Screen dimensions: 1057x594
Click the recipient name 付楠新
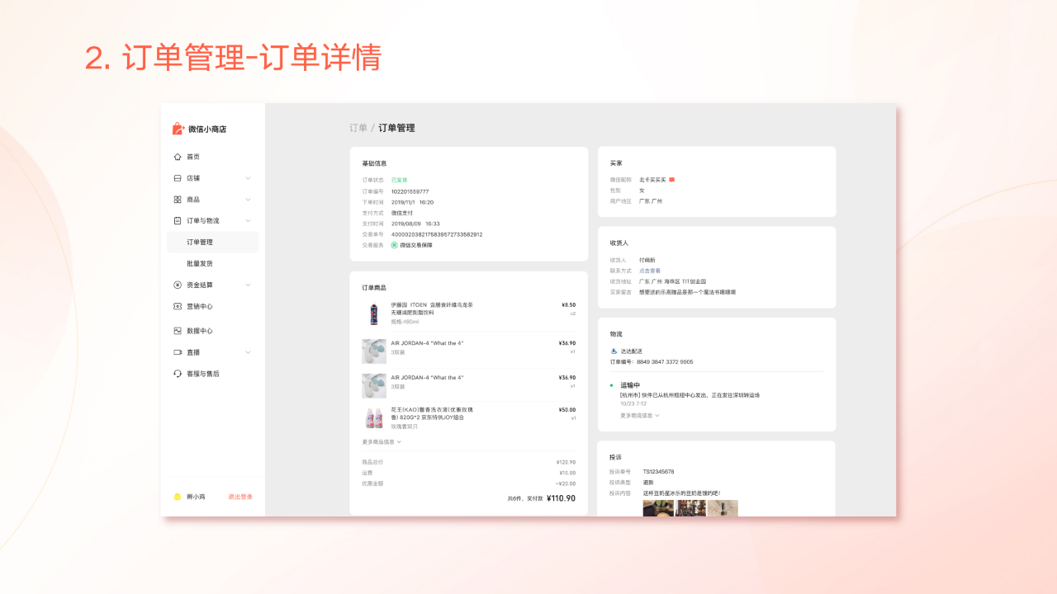click(x=647, y=260)
